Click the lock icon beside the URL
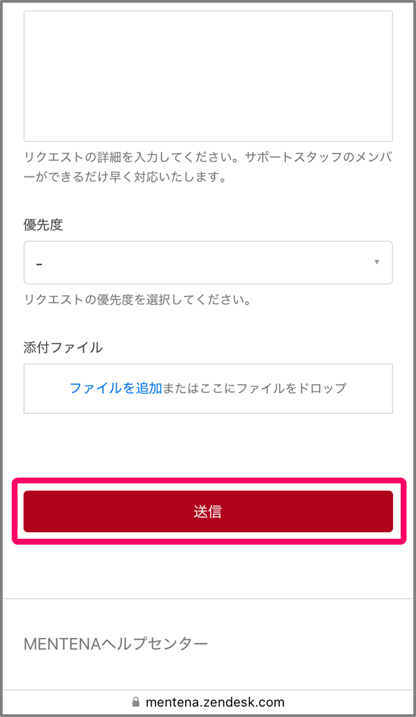This screenshot has width=416, height=717. 136,702
